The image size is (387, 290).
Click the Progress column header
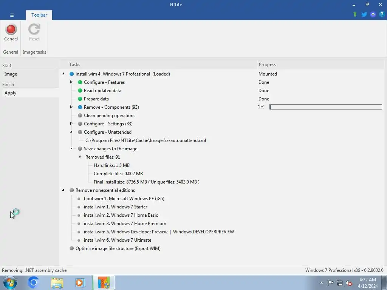[267, 65]
